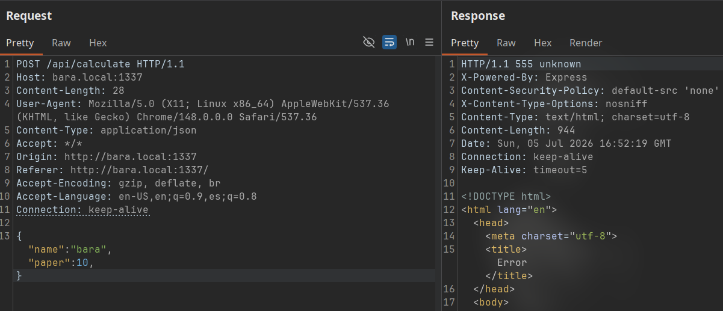This screenshot has width=723, height=311.
Task: Click the X-Content-Type-Options: nosniff header
Action: (x=554, y=103)
